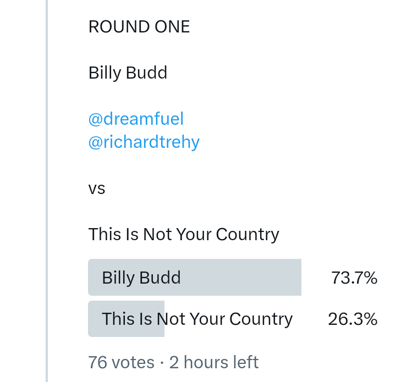The width and height of the screenshot is (396, 382).
Task: Click the 73.7% poll result
Action: click(x=354, y=278)
